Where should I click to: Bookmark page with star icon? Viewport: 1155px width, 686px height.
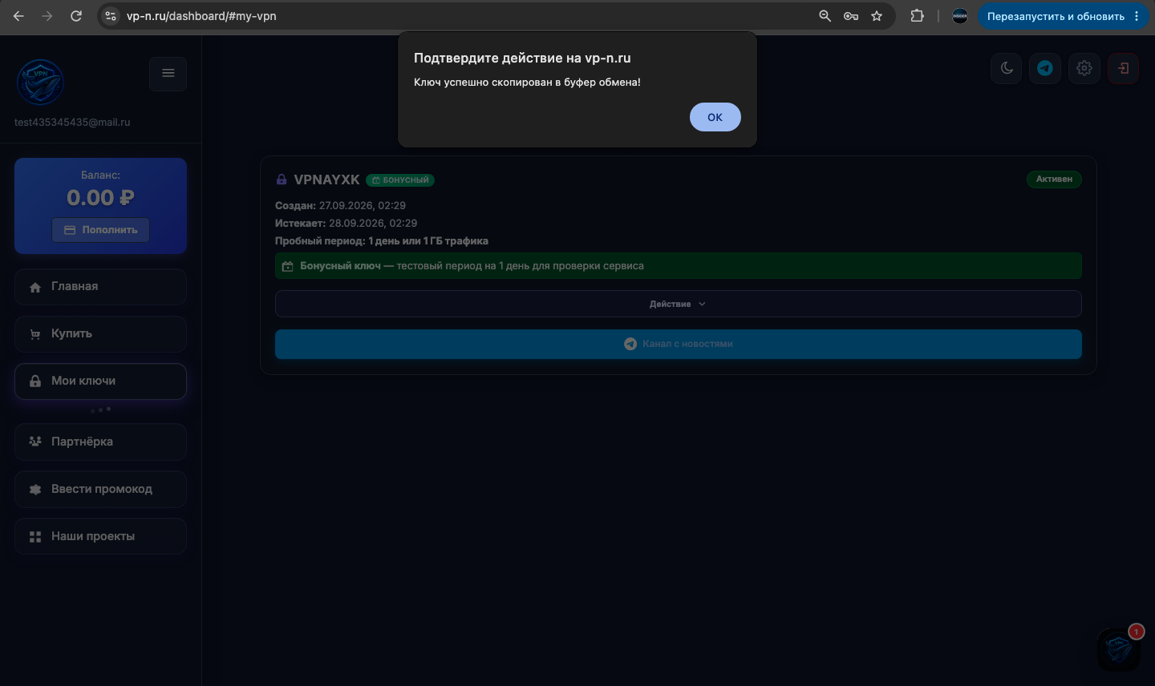(877, 16)
